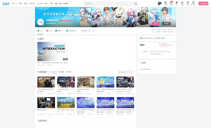Viewport: 211px width, 128px height.
Task: Click the pink-outlined button in 直播间 panel
Action: click(x=163, y=45)
